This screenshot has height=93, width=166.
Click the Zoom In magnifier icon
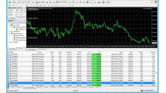pyautogui.click(x=81, y=2)
